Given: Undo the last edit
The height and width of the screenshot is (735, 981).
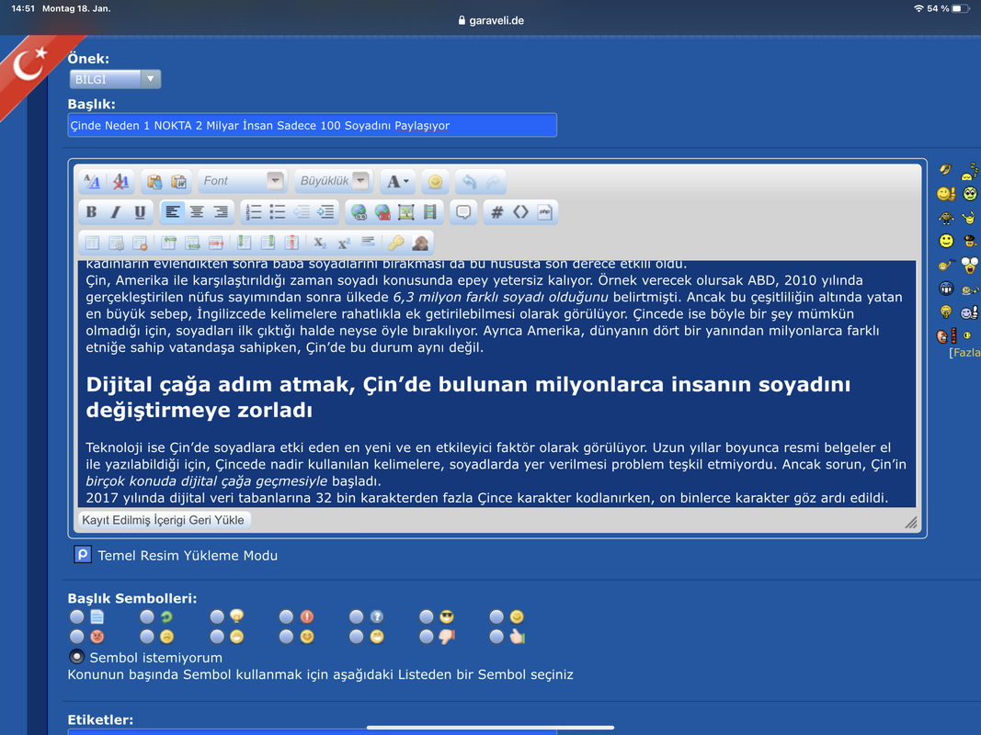Looking at the screenshot, I should coord(469,181).
